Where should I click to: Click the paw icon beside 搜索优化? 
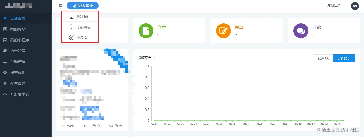click(x=5, y=73)
